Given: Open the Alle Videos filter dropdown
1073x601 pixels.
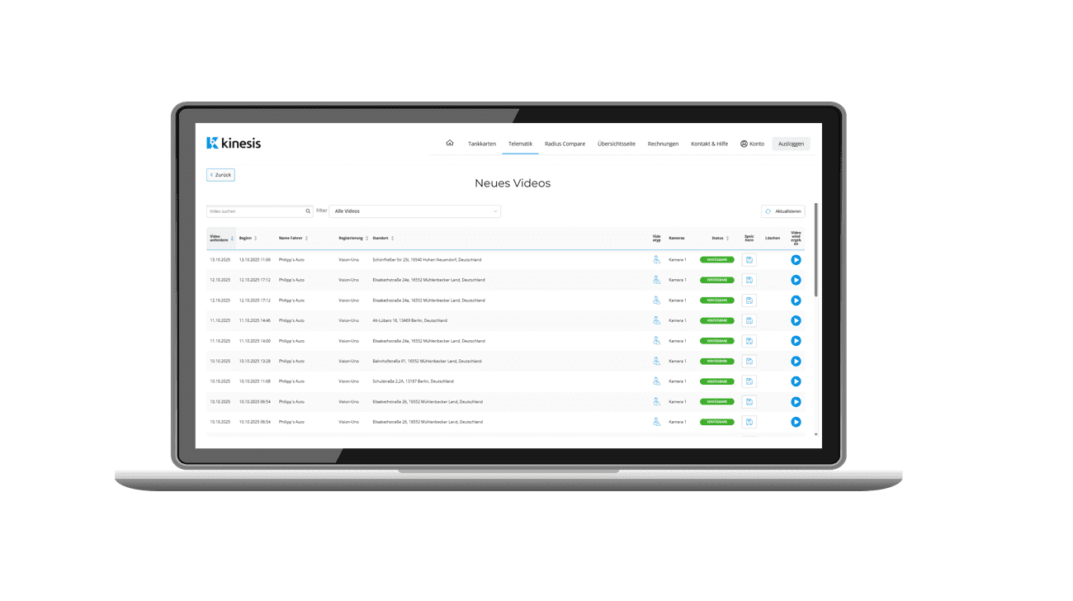Looking at the screenshot, I should click(414, 211).
